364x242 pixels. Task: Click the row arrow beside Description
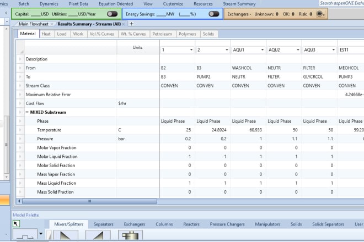(20, 59)
